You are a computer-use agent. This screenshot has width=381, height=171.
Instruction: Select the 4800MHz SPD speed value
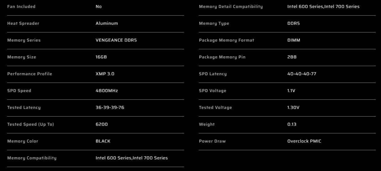pyautogui.click(x=107, y=91)
